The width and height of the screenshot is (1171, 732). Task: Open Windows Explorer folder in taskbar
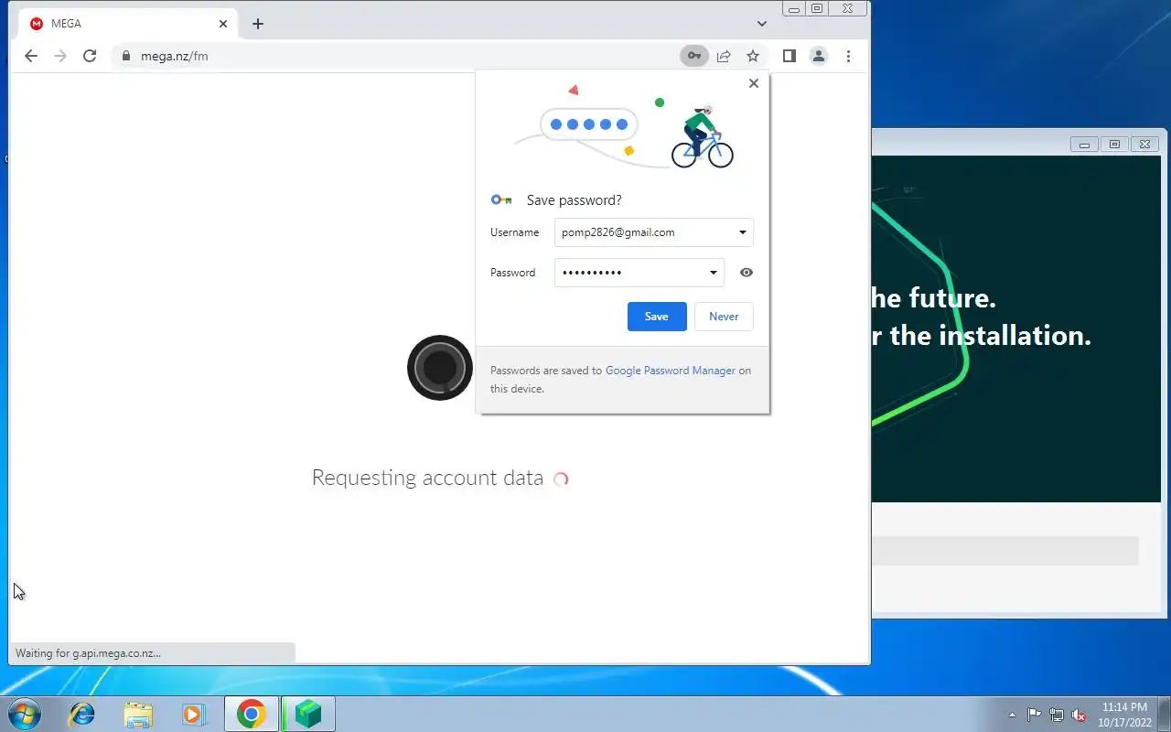[138, 714]
